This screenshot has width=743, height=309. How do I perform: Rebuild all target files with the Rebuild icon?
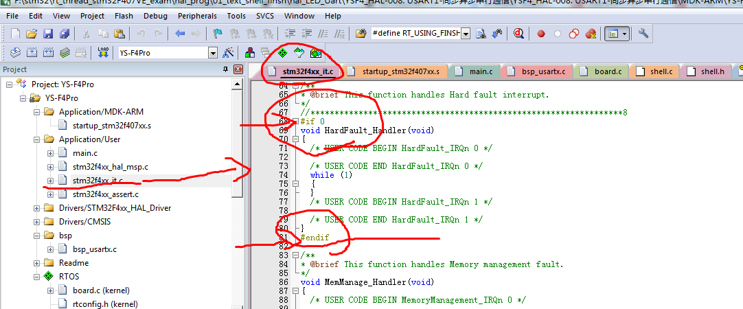pos(48,52)
